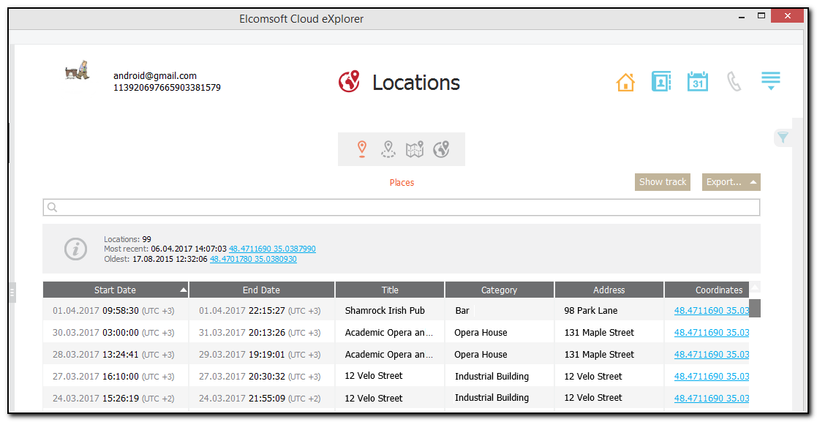The image size is (817, 422).
Task: Select the Places pin icon
Action: (x=361, y=149)
